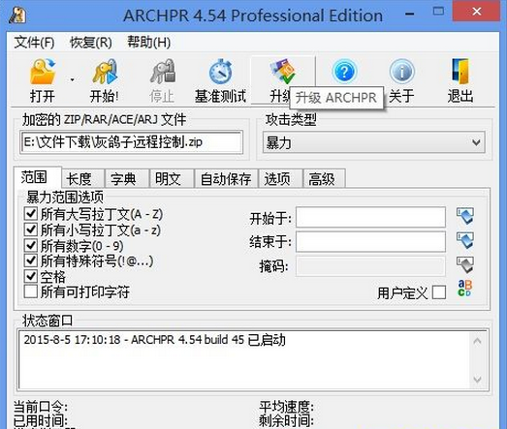507x429 pixels.
Task: Open the 攻击类型 dropdown showing 暴力
Action: (x=374, y=142)
